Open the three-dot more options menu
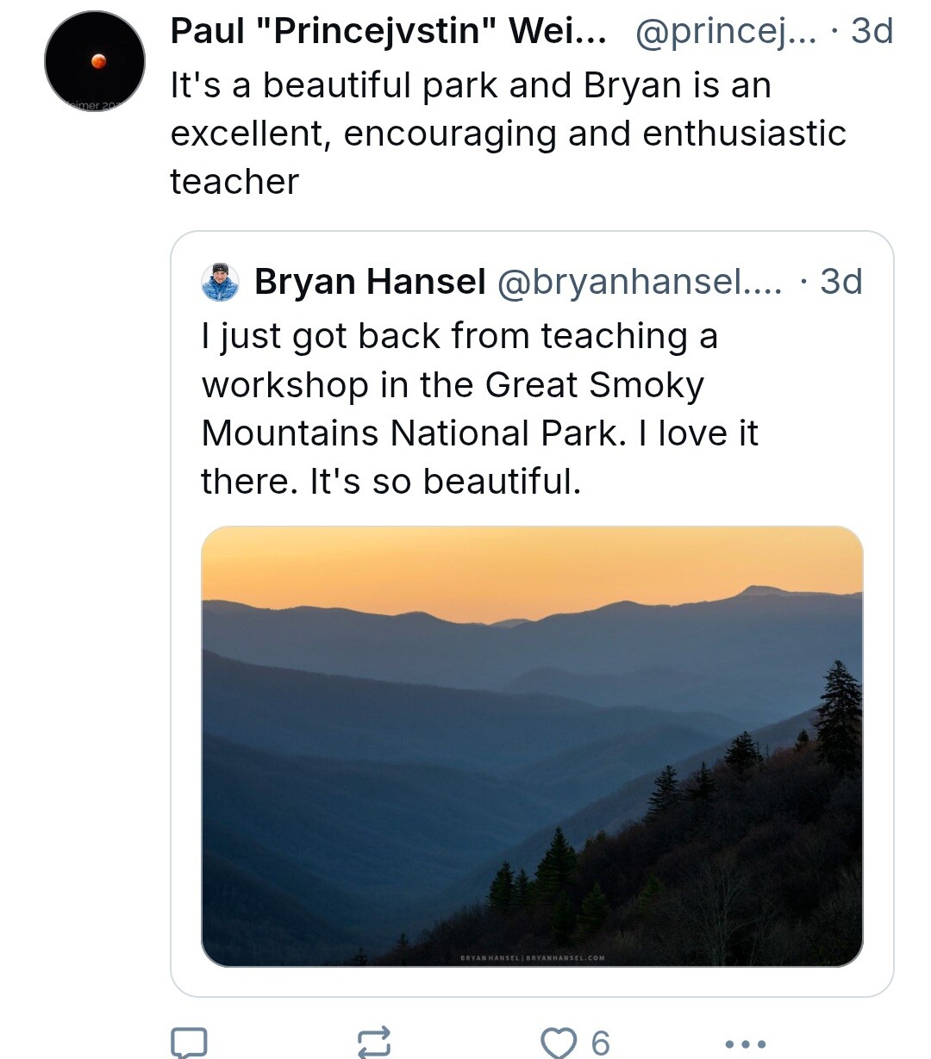 [746, 1043]
